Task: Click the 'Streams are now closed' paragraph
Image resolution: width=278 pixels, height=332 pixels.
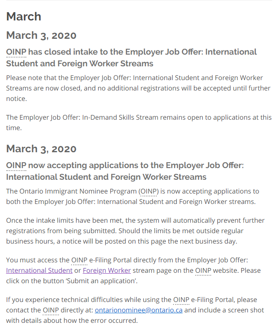Action: [138, 88]
